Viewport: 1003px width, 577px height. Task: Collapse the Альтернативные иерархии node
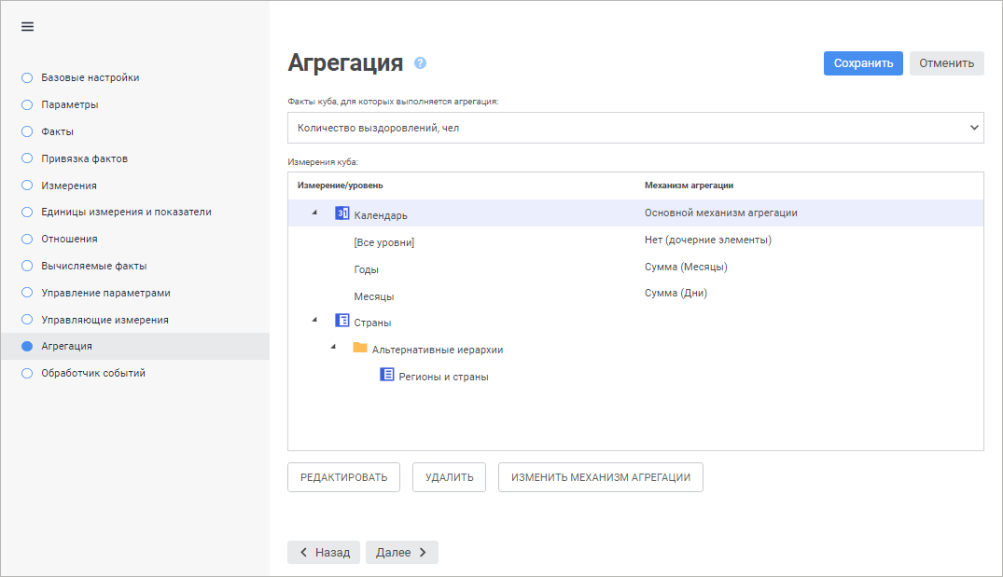coord(333,349)
